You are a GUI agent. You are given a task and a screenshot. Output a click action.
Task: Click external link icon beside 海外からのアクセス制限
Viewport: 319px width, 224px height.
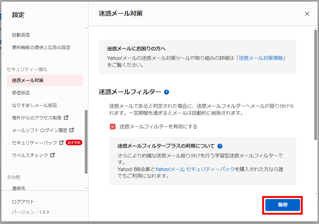(x=66, y=117)
